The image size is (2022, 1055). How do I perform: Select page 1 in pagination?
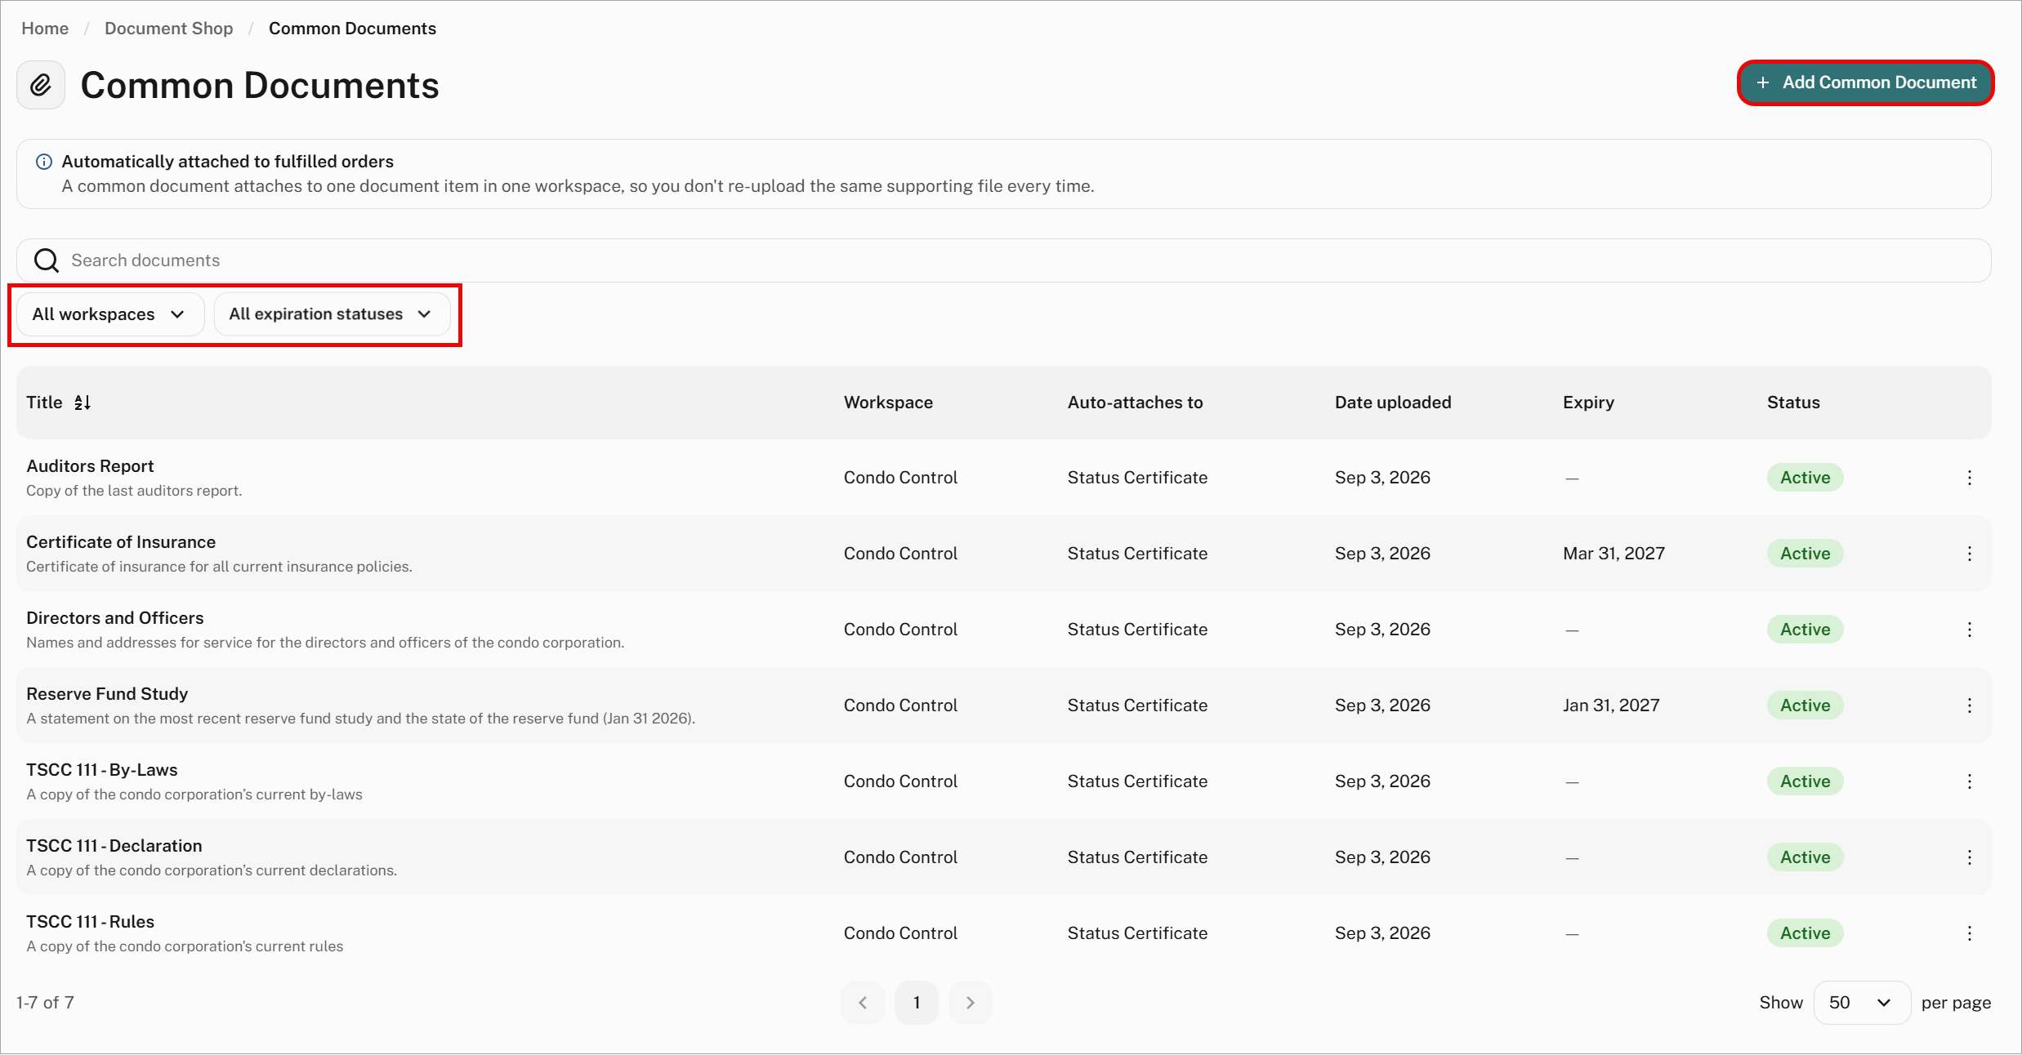917,1003
